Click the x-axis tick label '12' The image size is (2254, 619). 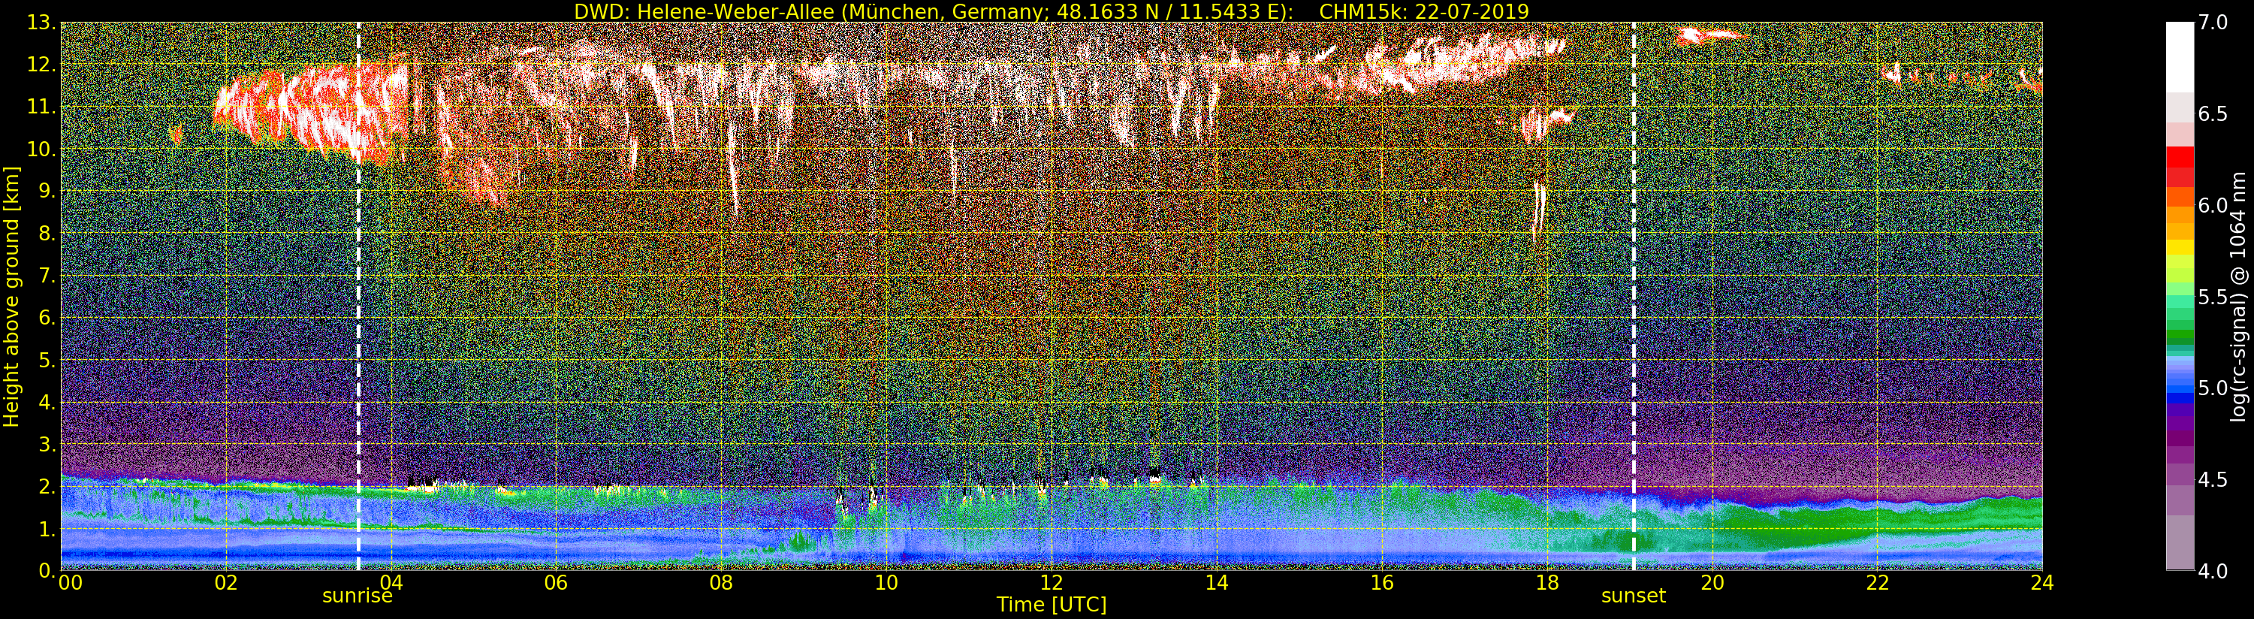click(x=1051, y=583)
